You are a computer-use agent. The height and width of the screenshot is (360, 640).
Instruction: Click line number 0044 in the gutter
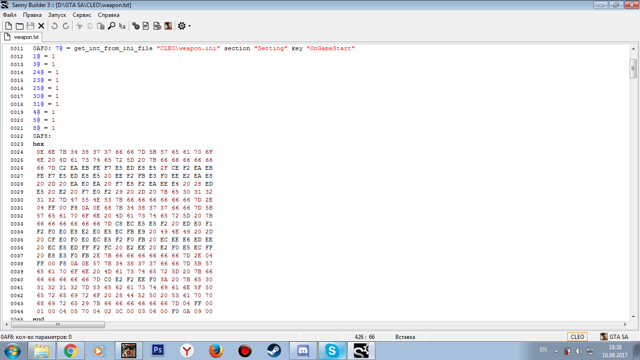17,311
